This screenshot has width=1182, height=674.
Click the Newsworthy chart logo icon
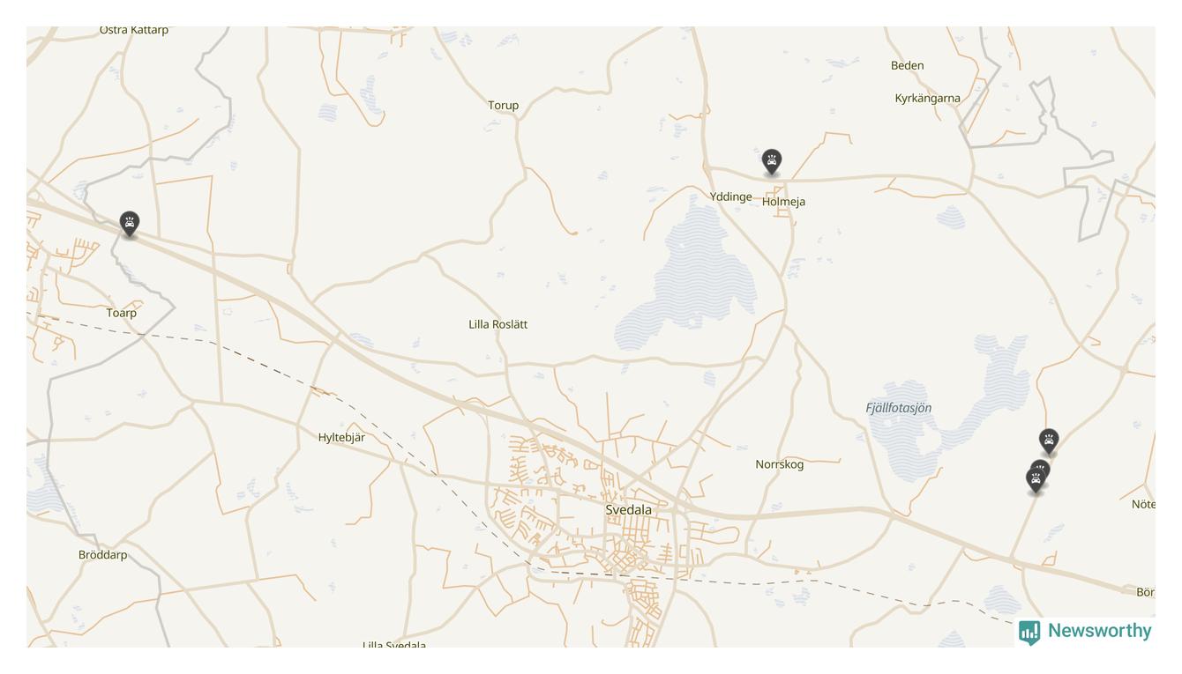(1029, 633)
